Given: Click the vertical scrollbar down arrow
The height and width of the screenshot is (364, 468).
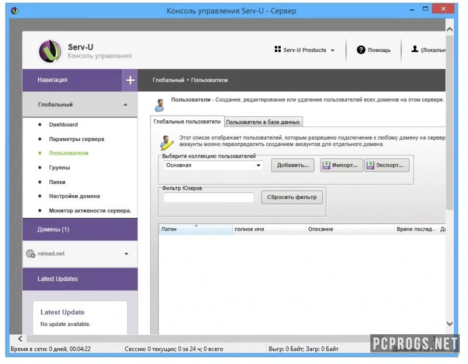Looking at the screenshot, I should pyautogui.click(x=449, y=324).
